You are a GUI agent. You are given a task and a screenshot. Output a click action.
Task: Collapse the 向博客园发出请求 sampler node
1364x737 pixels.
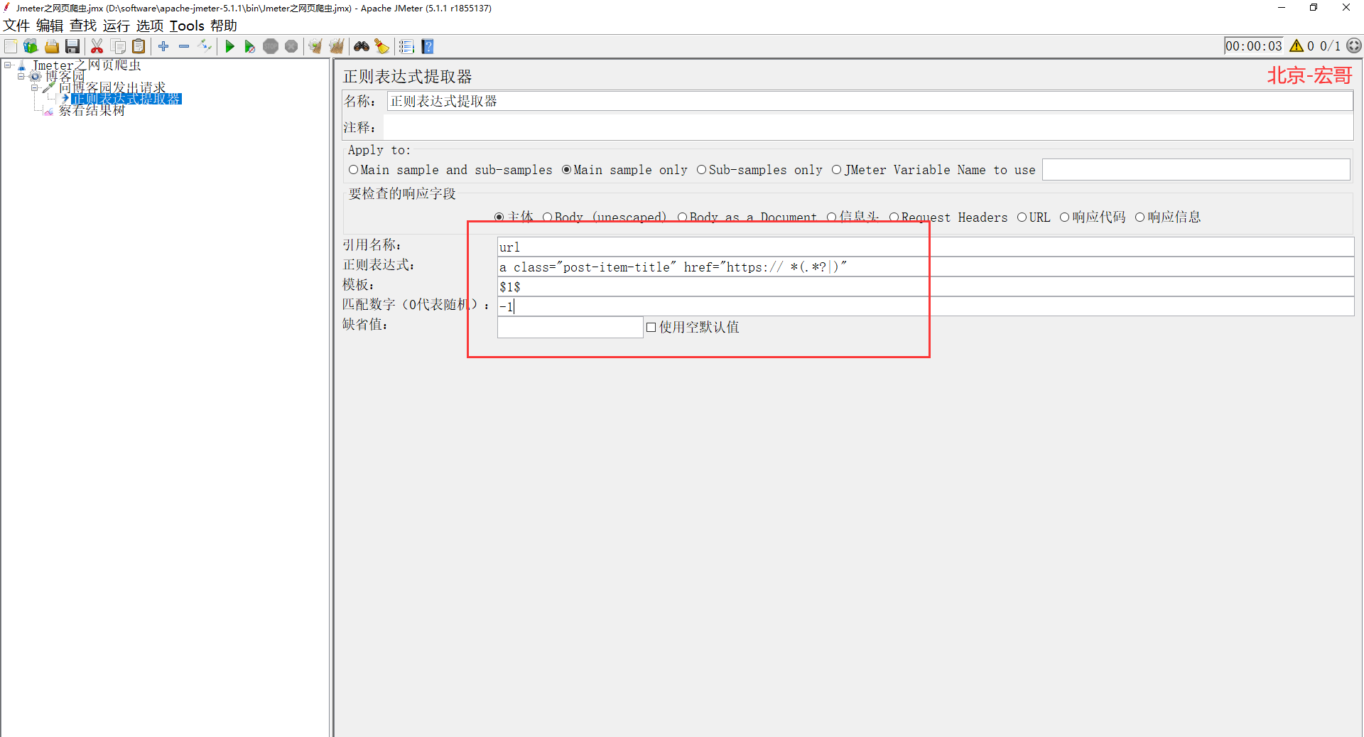pos(35,87)
